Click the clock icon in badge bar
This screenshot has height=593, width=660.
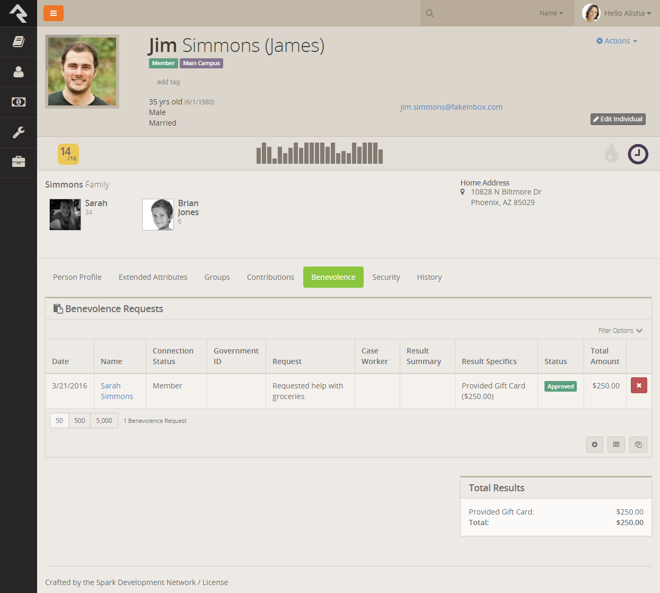pyautogui.click(x=638, y=154)
